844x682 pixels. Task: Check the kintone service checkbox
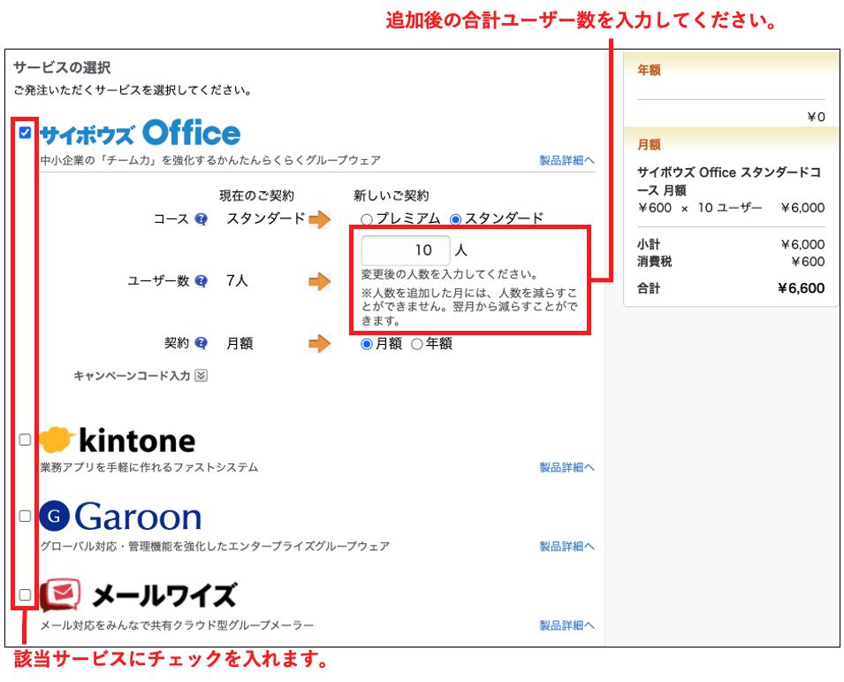coord(25,440)
